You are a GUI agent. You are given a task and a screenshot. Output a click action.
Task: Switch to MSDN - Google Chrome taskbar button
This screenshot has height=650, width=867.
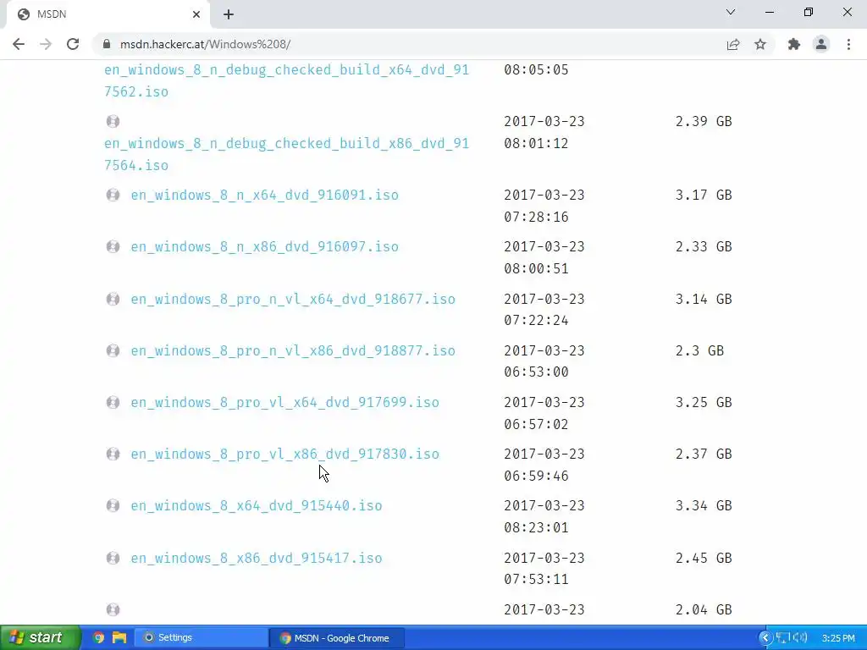tap(337, 638)
